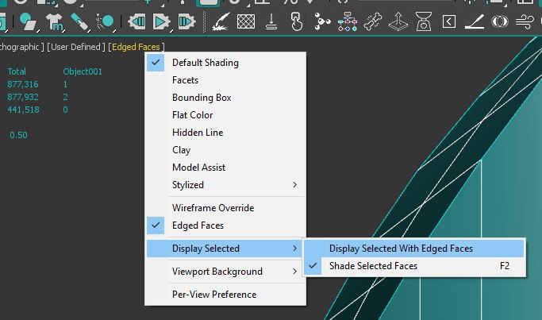Choose Flat Color shading
This screenshot has height=320, width=542.
225,115
